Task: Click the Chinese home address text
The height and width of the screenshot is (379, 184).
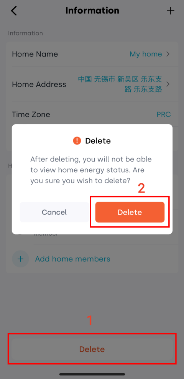Action: [120, 84]
